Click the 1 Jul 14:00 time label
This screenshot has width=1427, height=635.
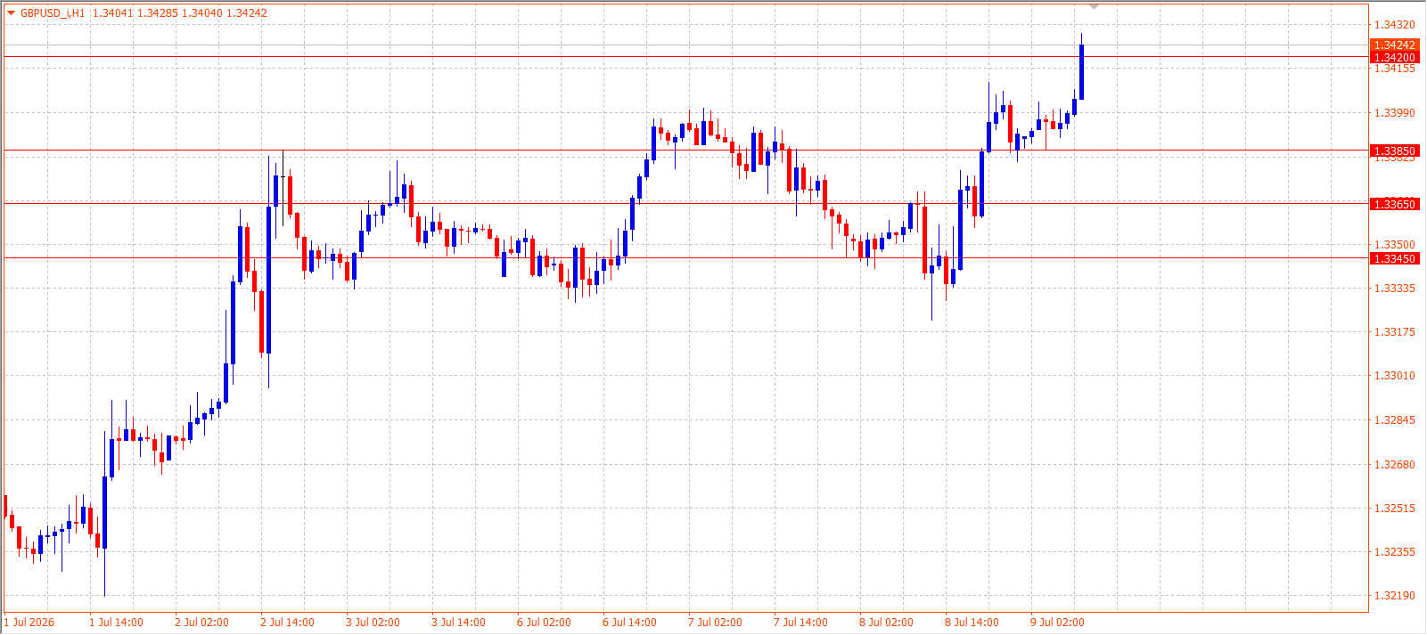[116, 623]
